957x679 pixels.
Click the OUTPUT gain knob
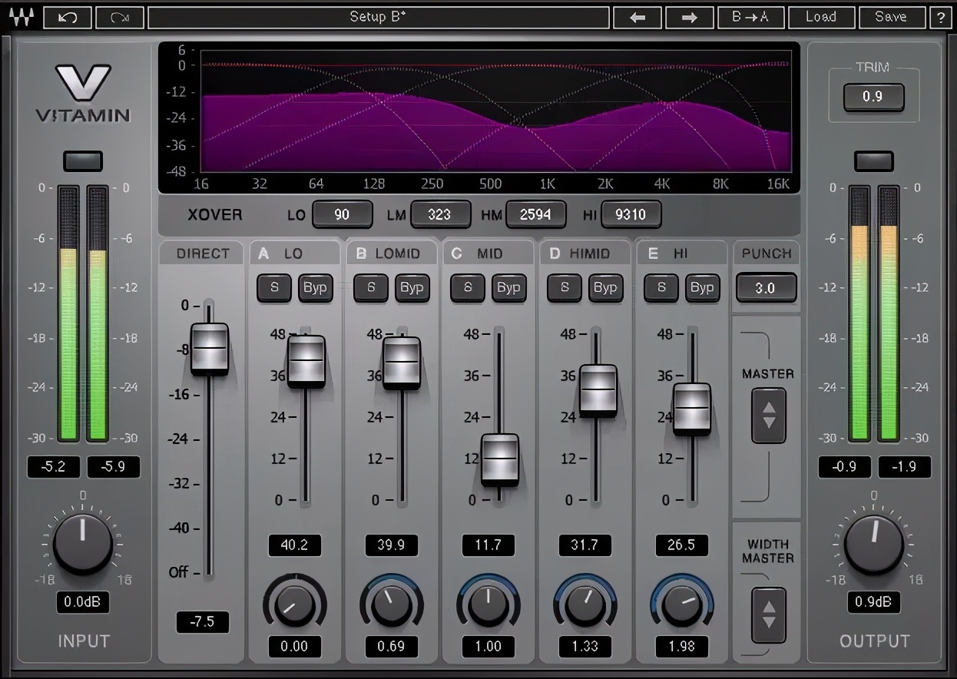(874, 545)
